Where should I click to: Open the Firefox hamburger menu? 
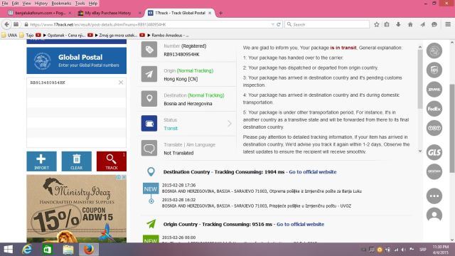click(448, 25)
